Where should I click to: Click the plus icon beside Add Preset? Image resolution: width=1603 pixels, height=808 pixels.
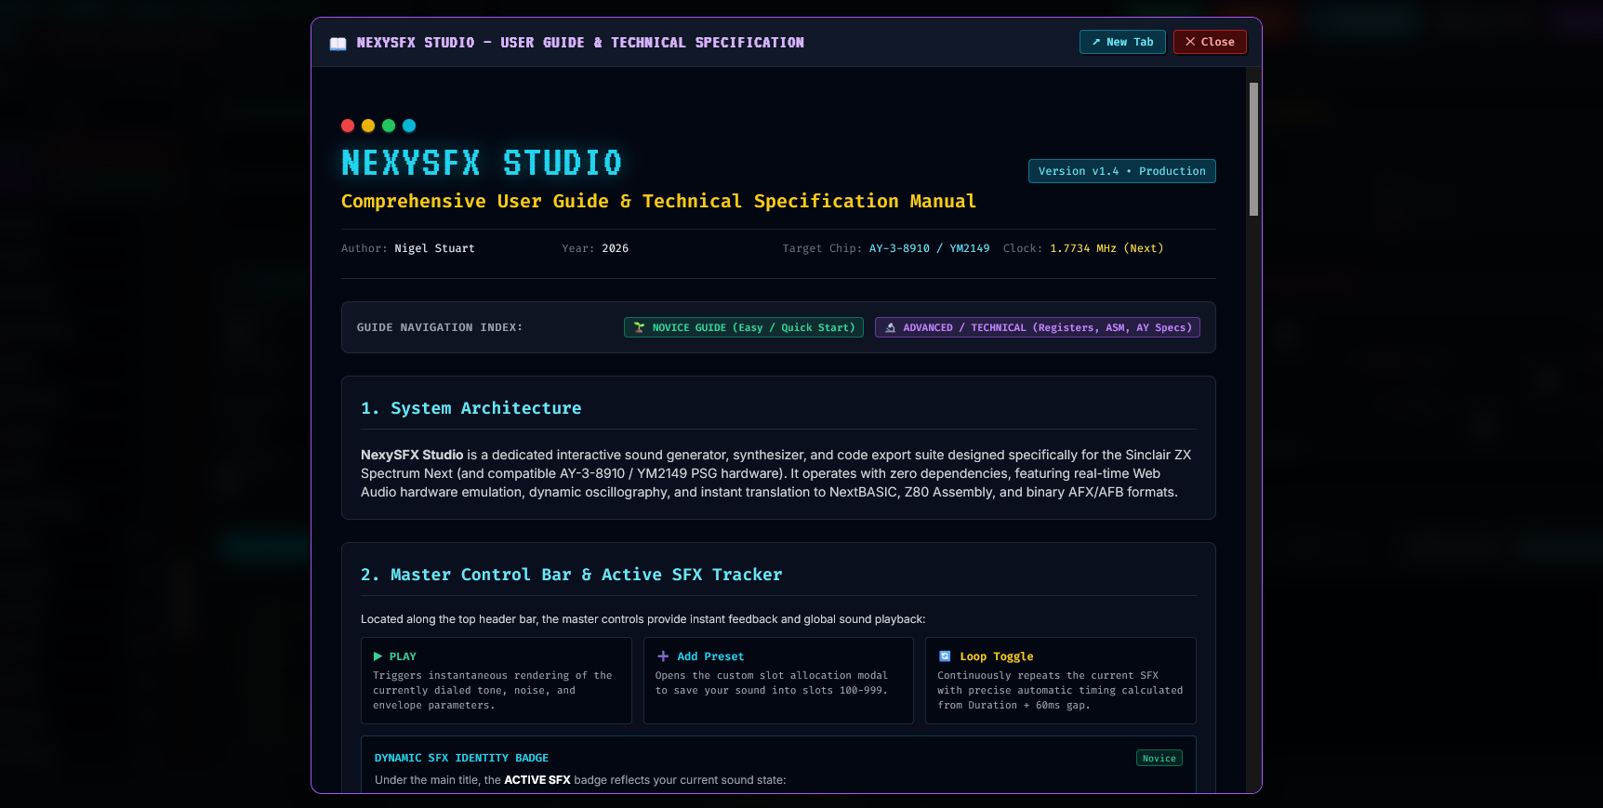[663, 656]
